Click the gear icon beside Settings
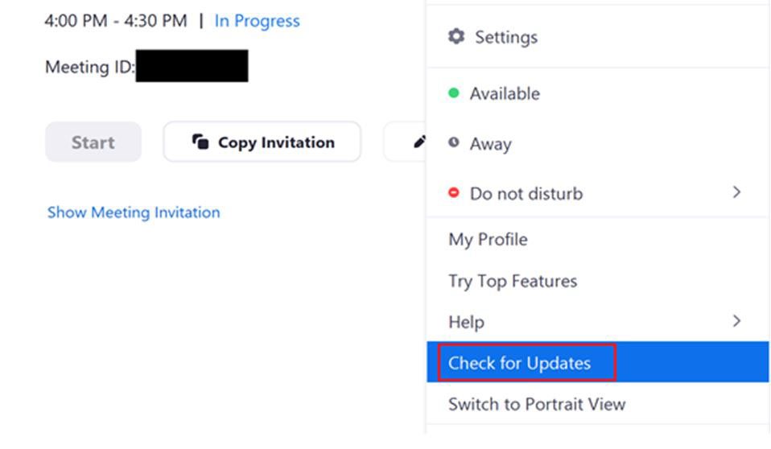771x449 pixels. click(x=456, y=36)
